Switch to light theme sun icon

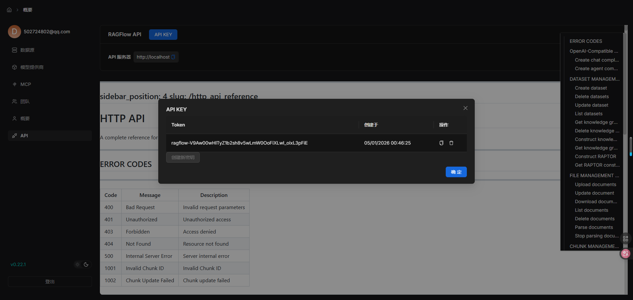77,264
